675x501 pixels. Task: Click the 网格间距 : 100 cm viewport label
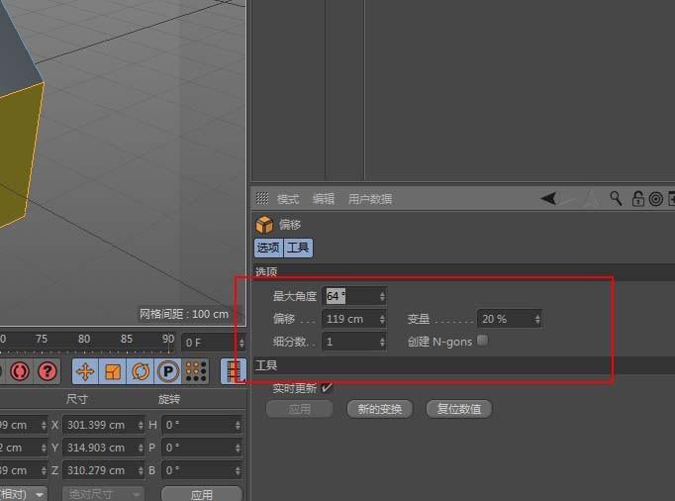click(184, 314)
